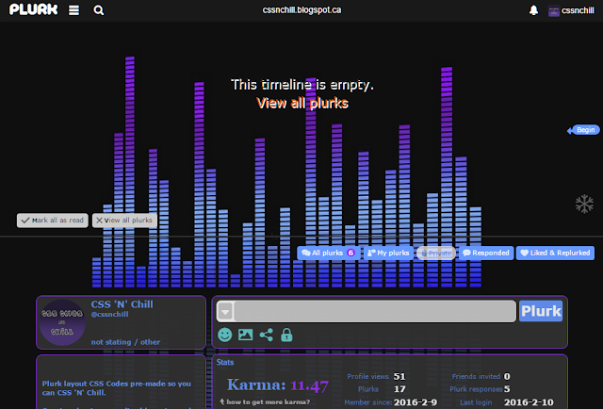Select the My plurks filter tab
The image size is (603, 409).
tap(388, 253)
